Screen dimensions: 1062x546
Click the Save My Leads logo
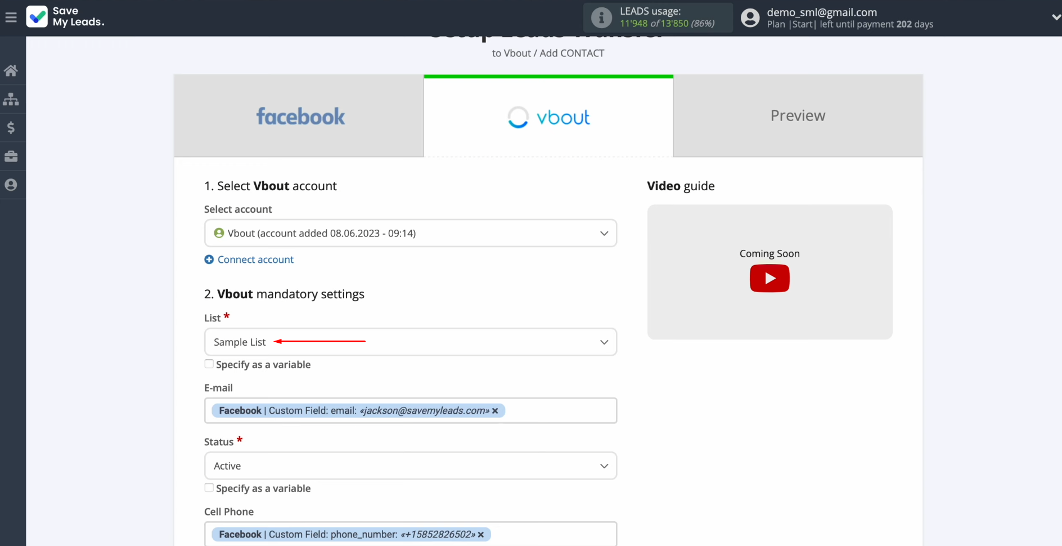pyautogui.click(x=65, y=17)
